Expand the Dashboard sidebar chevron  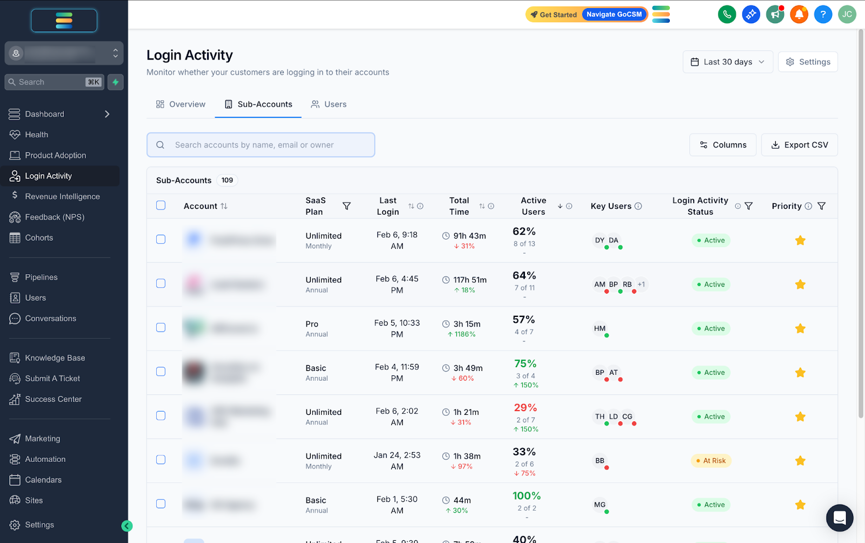[107, 114]
